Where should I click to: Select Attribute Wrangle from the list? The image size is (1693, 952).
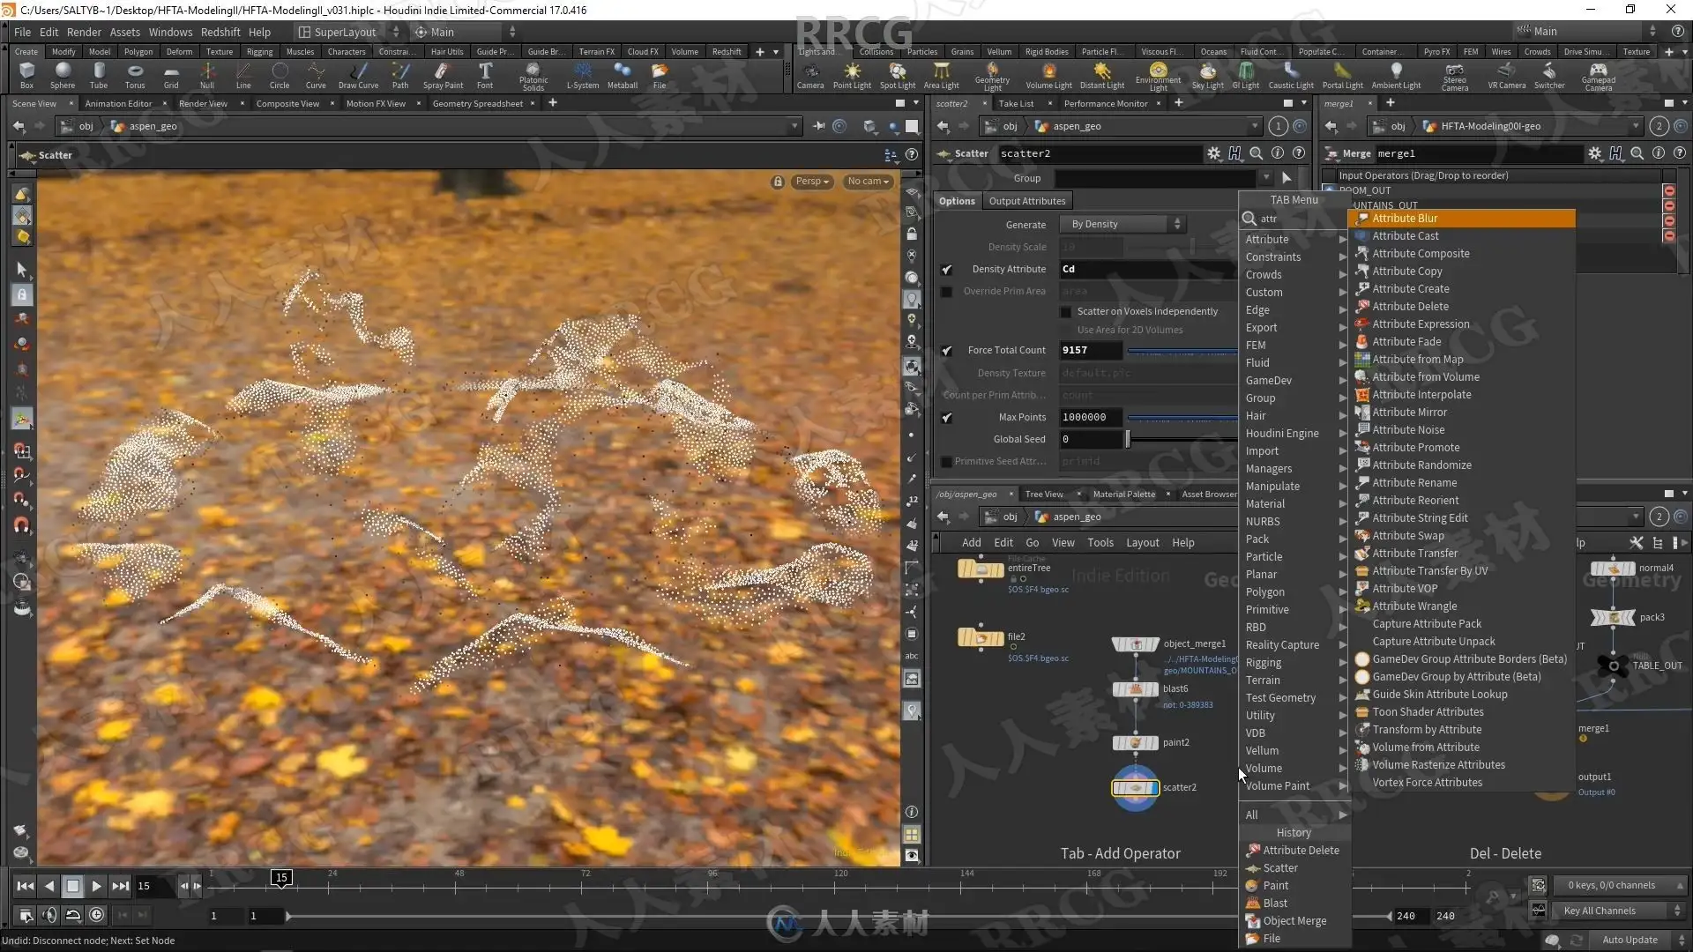click(1414, 606)
